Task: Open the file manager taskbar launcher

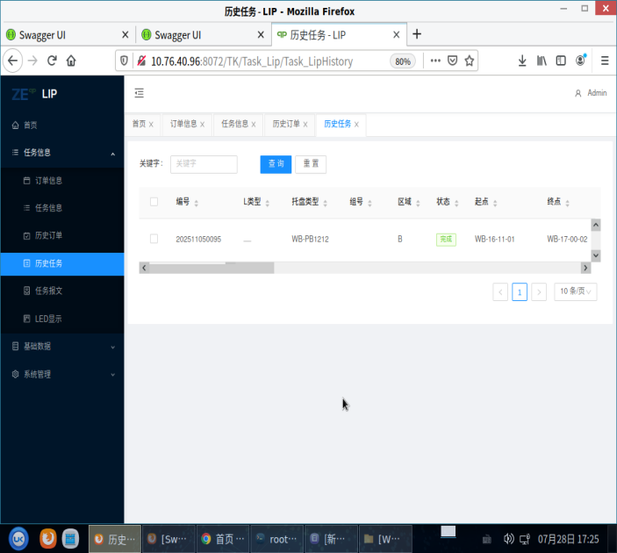Action: 70,538
